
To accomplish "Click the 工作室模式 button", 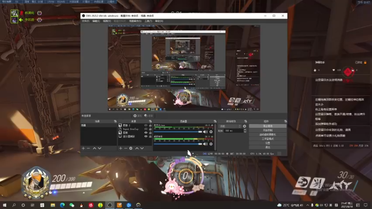I will pyautogui.click(x=268, y=139).
